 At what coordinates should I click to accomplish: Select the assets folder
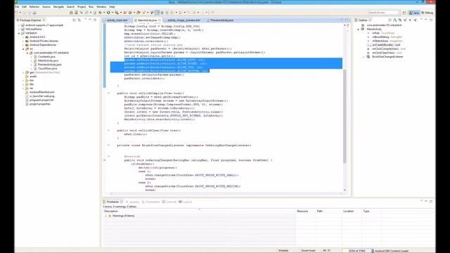tap(33, 77)
